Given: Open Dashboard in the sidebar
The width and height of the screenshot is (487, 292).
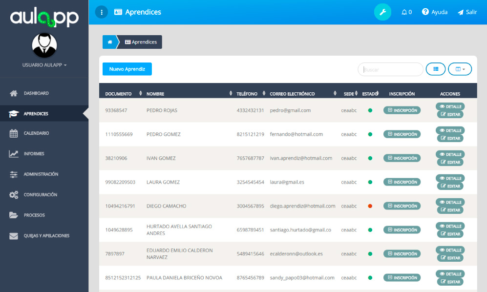Looking at the screenshot, I should [x=36, y=93].
